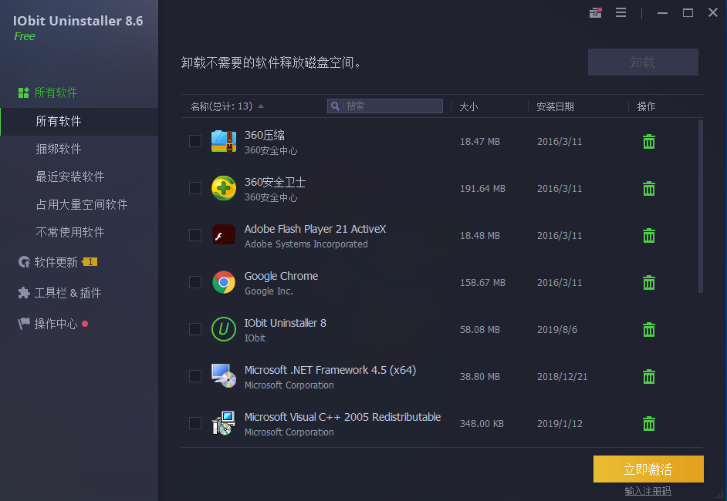This screenshot has height=501, width=727.
Task: Click the trash icon for Google Chrome
Action: (649, 283)
